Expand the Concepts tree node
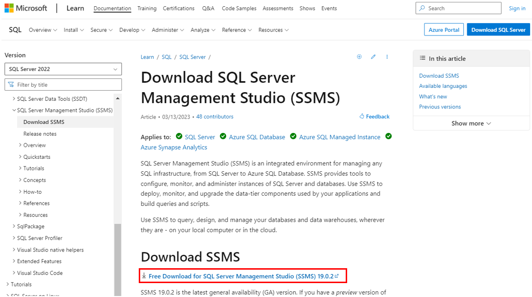This screenshot has width=532, height=297. click(x=20, y=180)
